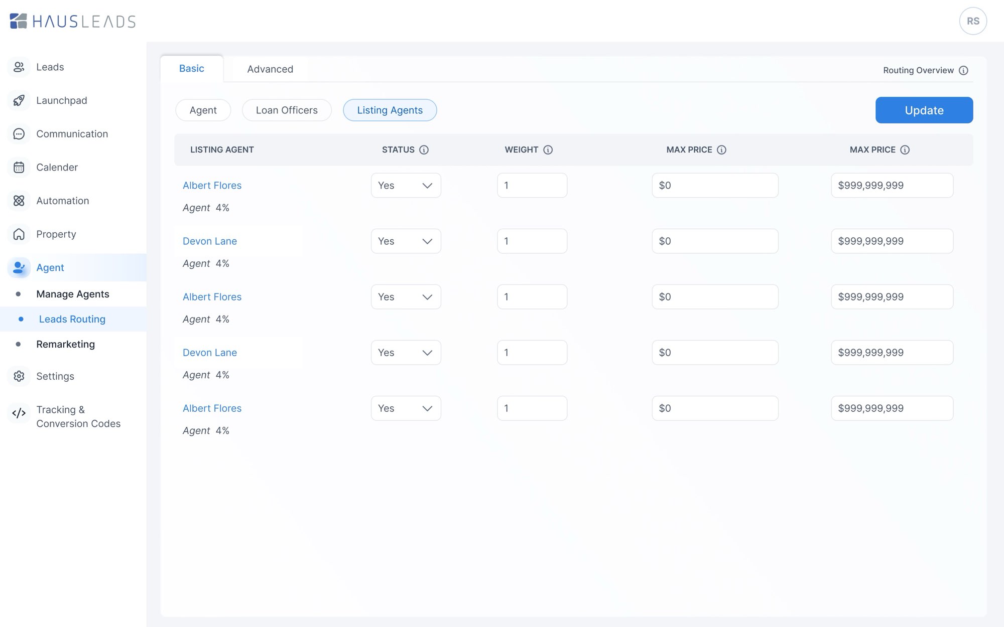Select the Loan Officers filter pill
Viewport: 1004px width, 627px height.
[x=287, y=110]
